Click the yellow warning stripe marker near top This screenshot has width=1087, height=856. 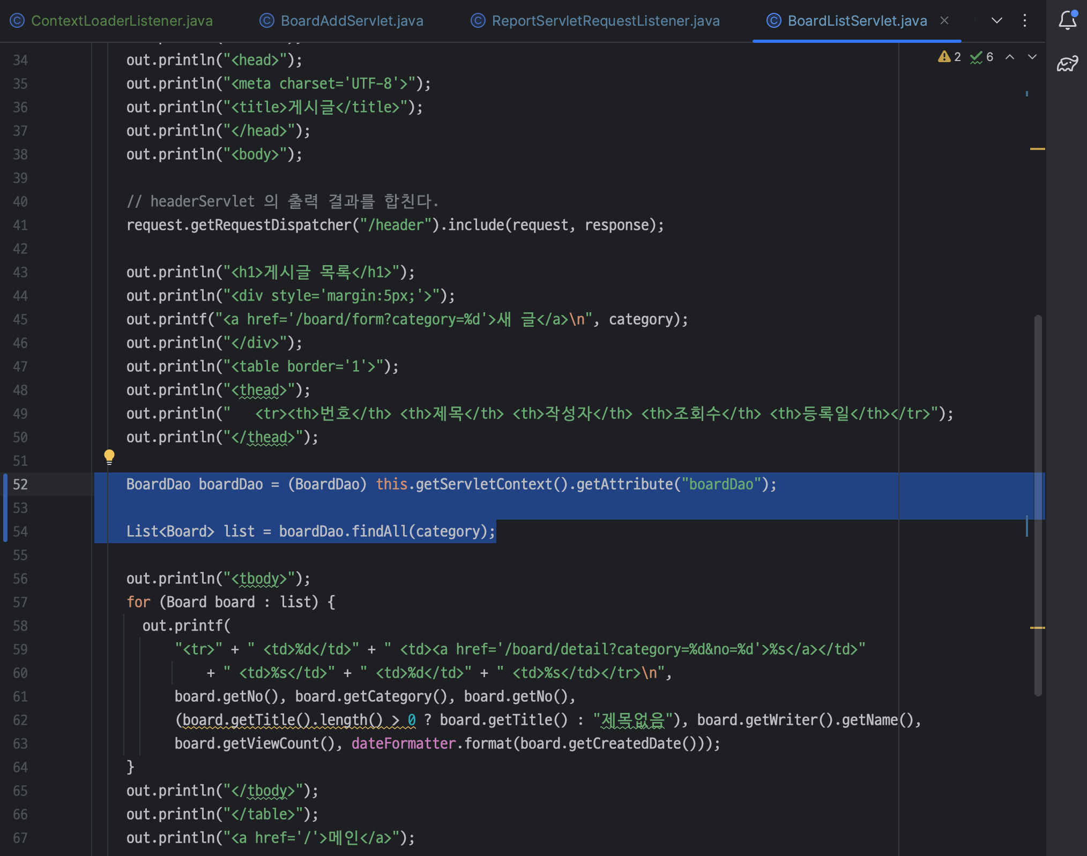(x=1037, y=148)
